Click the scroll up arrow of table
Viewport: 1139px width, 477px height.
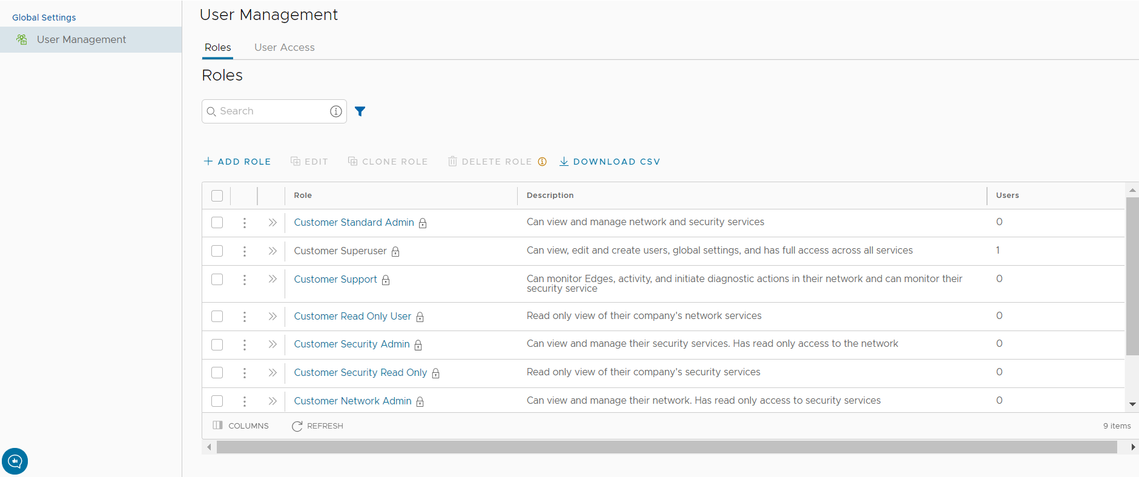point(1132,190)
